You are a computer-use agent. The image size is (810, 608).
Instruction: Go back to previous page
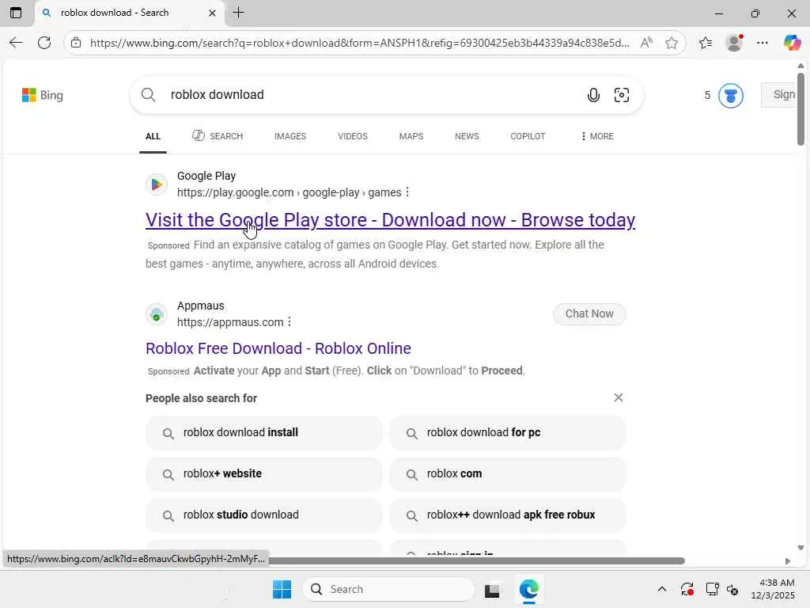pyautogui.click(x=16, y=43)
